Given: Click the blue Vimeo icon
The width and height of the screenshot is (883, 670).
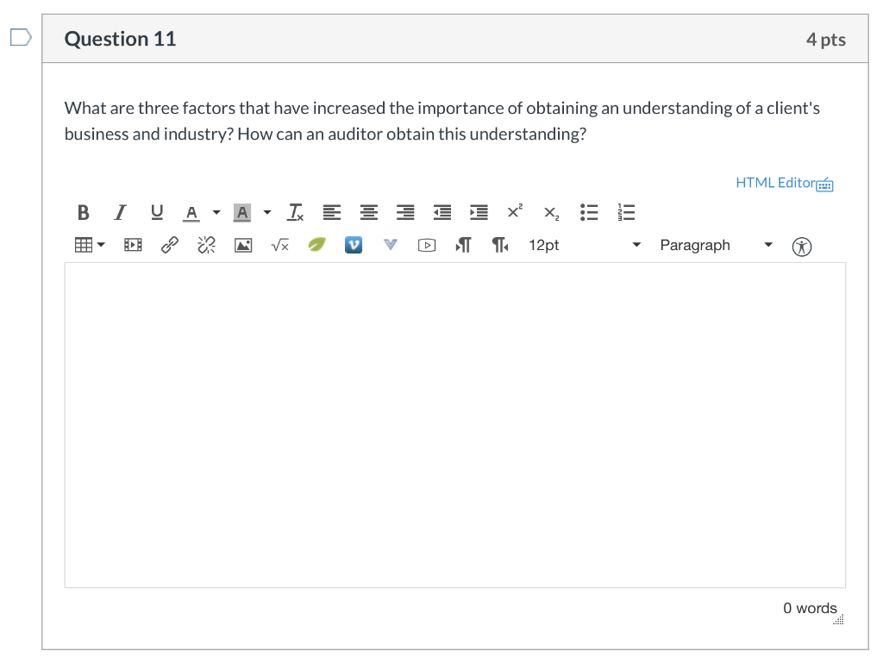Looking at the screenshot, I should point(354,245).
